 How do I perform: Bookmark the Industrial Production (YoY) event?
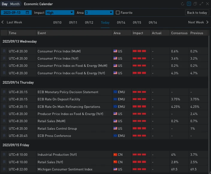pyautogui.click(x=4, y=155)
